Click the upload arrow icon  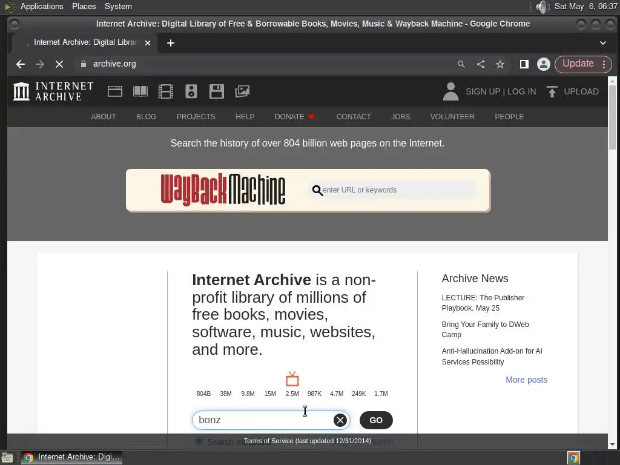point(552,92)
